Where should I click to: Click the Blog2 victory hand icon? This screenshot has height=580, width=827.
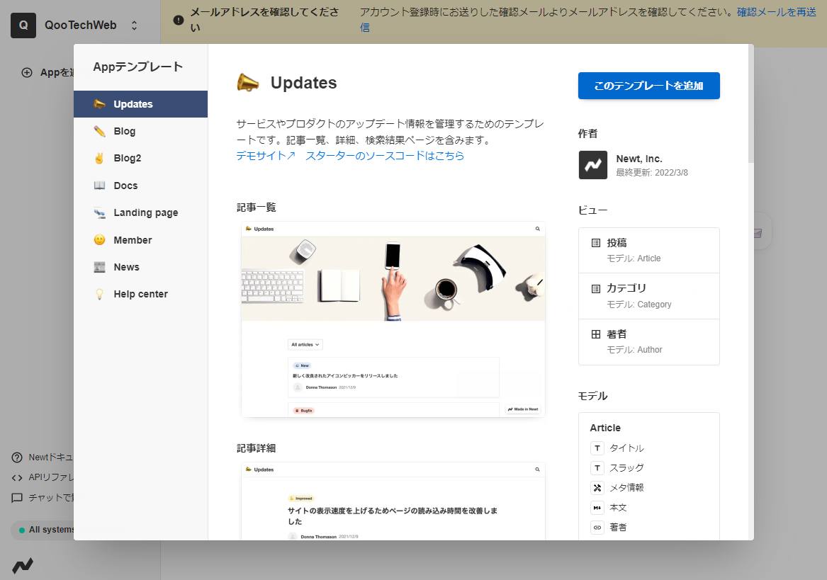point(100,158)
